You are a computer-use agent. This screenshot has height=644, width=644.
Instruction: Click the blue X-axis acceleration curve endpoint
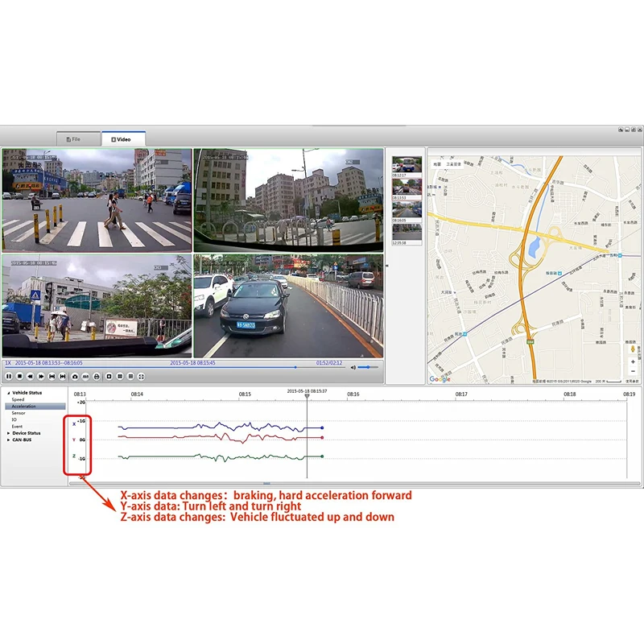point(322,428)
